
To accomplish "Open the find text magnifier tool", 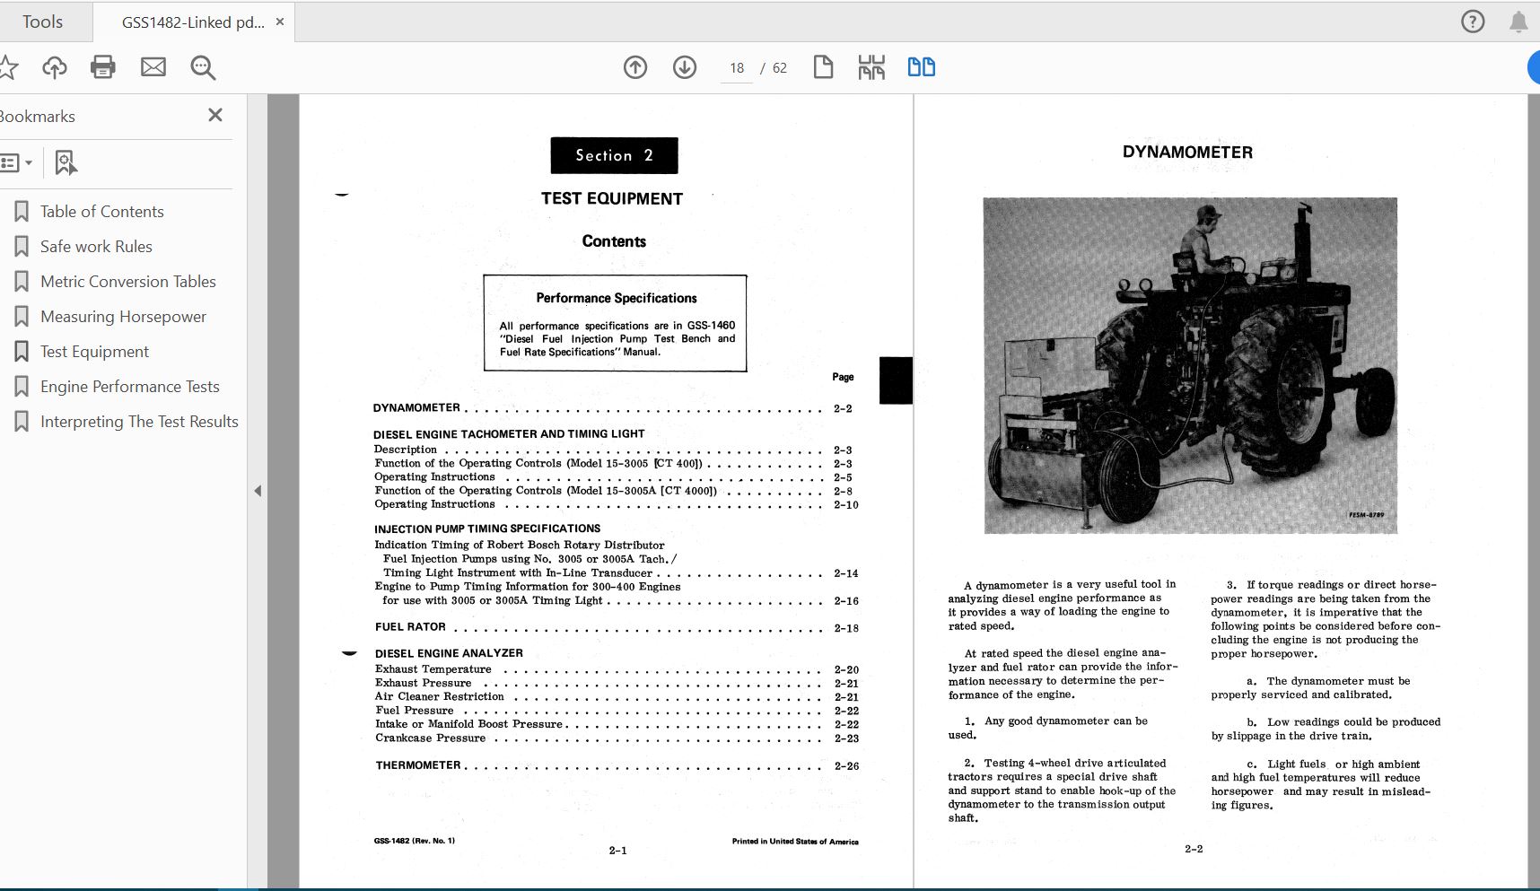I will click(x=203, y=67).
